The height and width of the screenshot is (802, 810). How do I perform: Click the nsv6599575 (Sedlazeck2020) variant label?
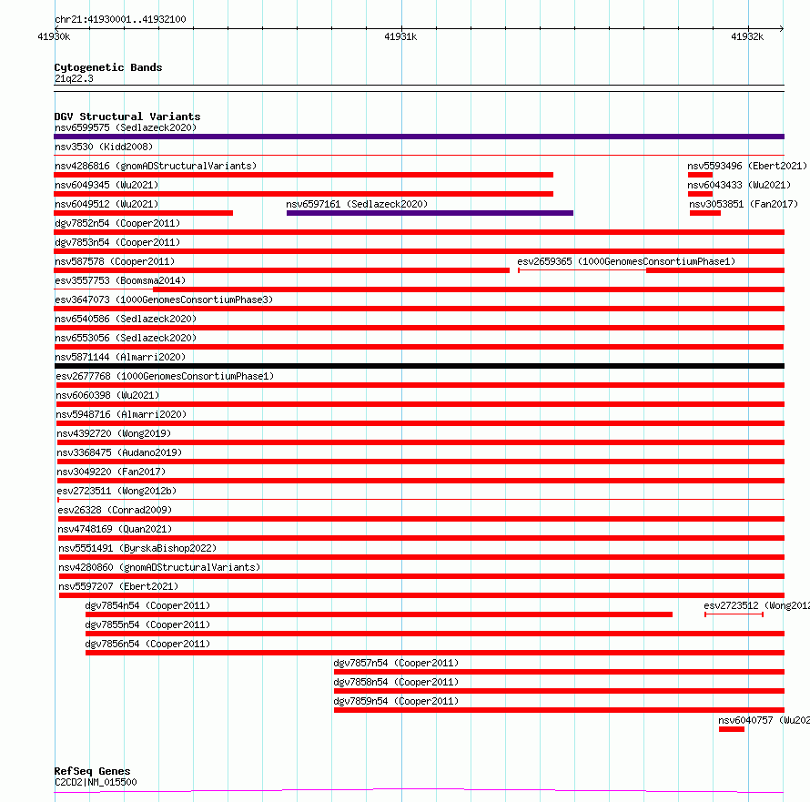(x=126, y=127)
